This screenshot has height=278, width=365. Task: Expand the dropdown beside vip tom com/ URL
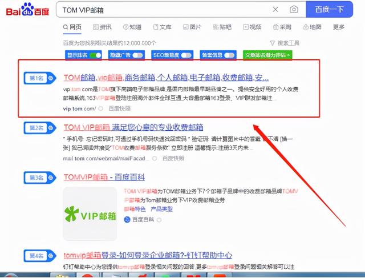(101, 108)
